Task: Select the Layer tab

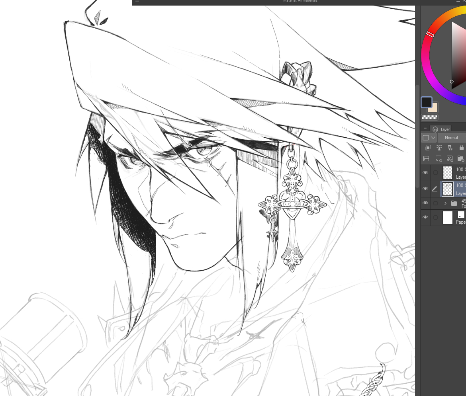Action: click(x=441, y=129)
